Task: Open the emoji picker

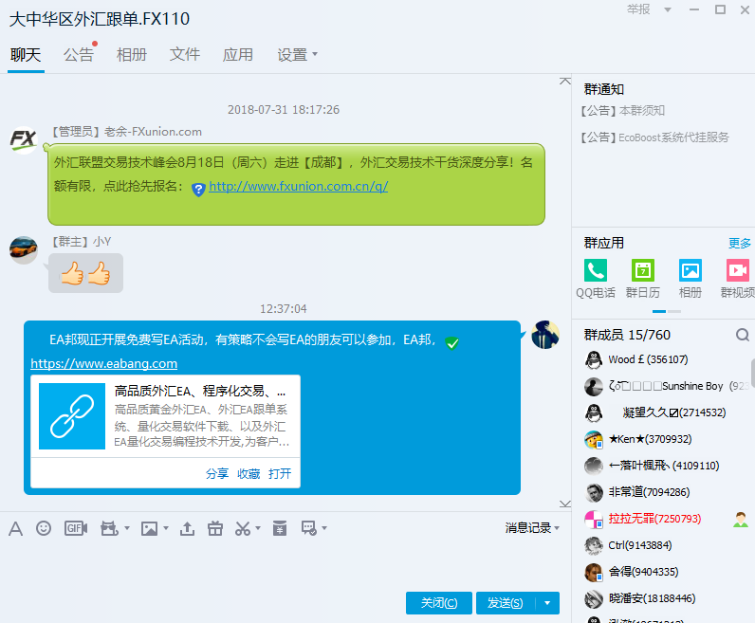Action: tap(44, 528)
